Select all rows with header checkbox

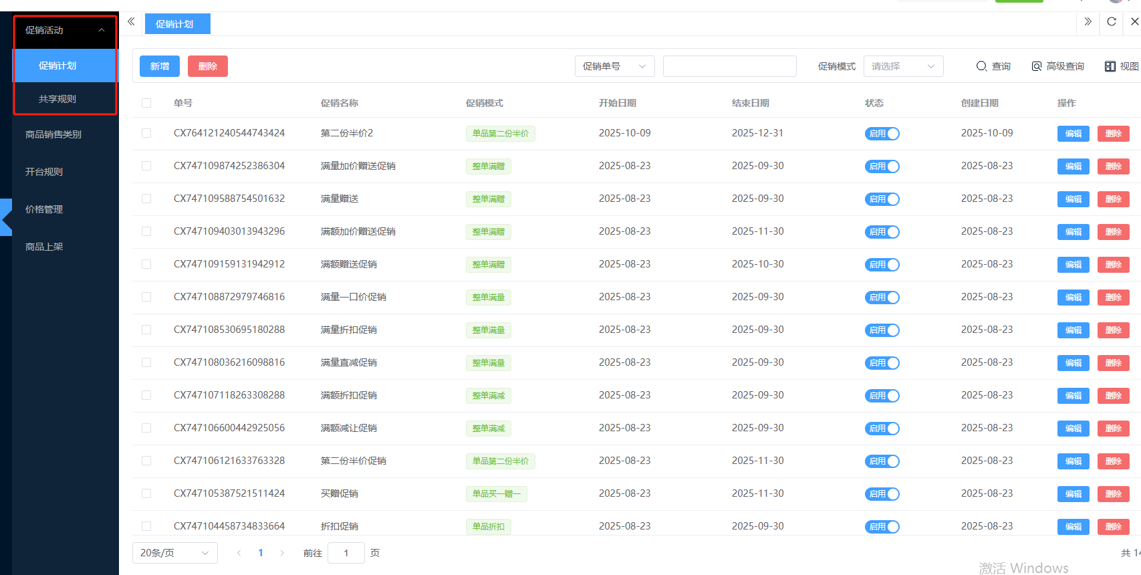tap(146, 103)
